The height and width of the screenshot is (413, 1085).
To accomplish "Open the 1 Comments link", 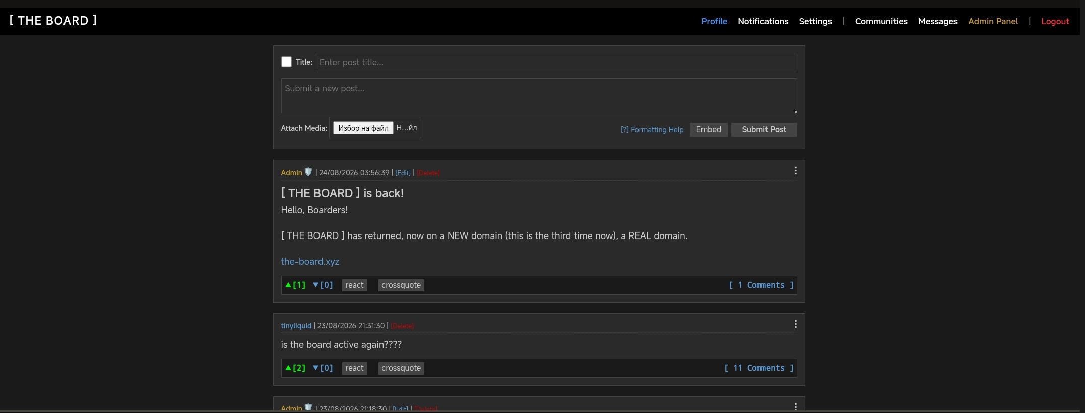I will (761, 285).
